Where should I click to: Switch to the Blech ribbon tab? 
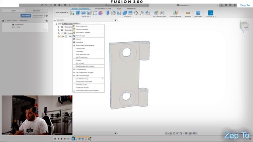point(119,9)
